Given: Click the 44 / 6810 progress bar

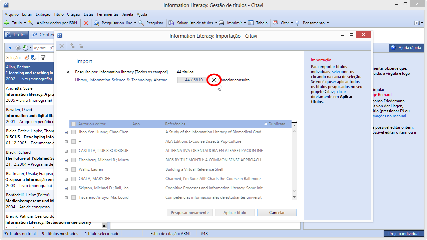Looking at the screenshot, I should (194, 80).
